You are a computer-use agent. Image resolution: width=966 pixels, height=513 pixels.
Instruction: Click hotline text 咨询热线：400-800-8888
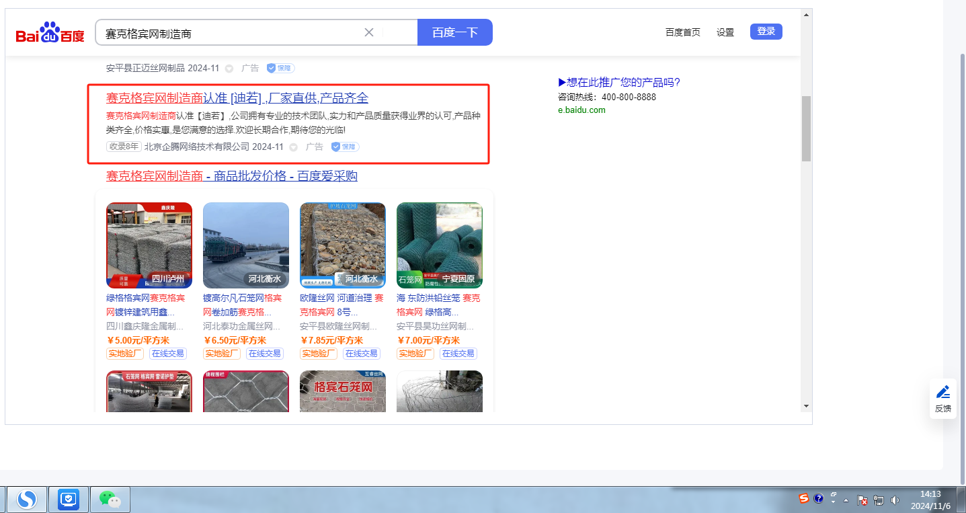tap(607, 97)
